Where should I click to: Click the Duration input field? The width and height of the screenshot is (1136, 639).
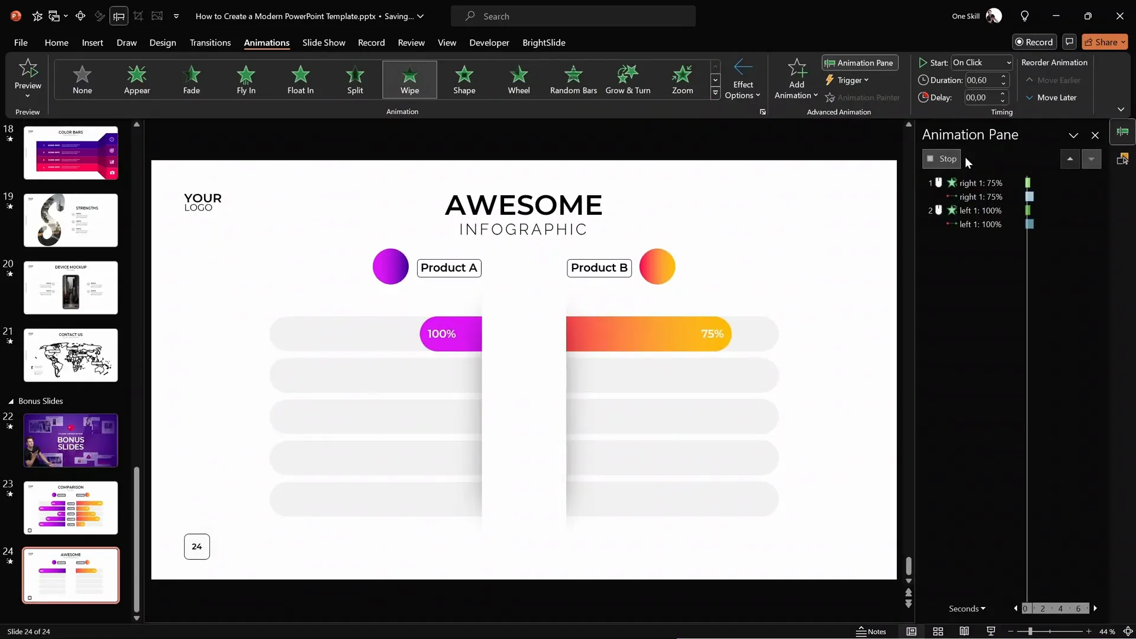(x=982, y=80)
